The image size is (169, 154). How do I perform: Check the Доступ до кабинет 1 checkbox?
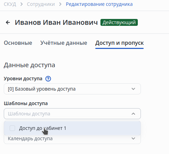click(12, 128)
